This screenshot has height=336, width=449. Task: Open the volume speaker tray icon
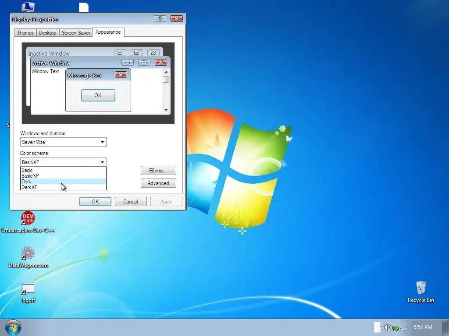[387, 327]
